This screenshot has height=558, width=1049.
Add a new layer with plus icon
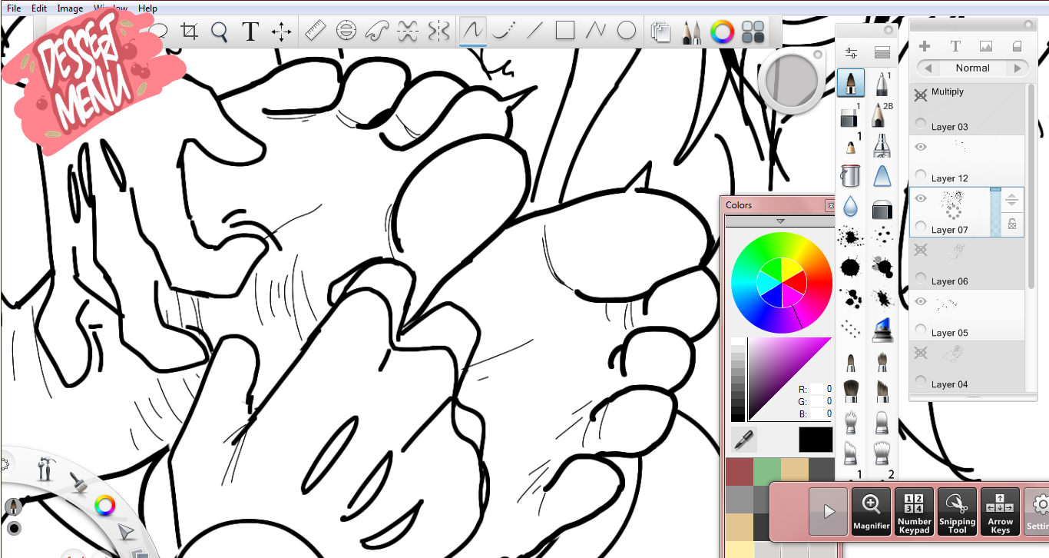click(x=925, y=46)
